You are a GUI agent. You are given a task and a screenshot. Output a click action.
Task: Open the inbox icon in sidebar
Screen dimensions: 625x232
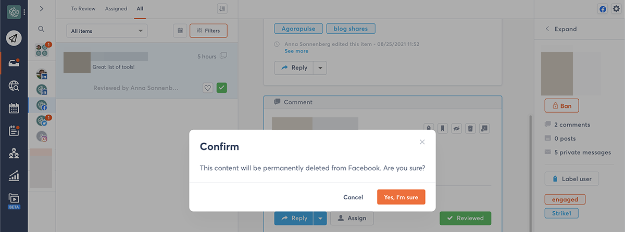pos(14,63)
